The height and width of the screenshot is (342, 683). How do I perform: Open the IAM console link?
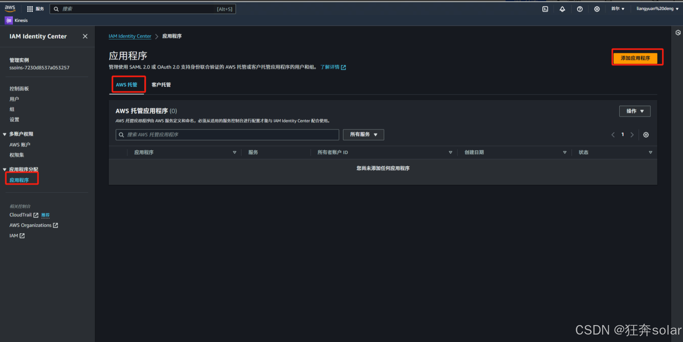point(17,236)
